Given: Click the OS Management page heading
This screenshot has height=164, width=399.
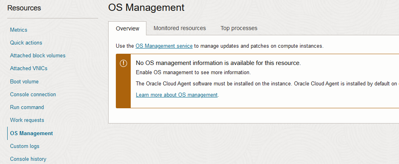Looking at the screenshot, I should [146, 7].
